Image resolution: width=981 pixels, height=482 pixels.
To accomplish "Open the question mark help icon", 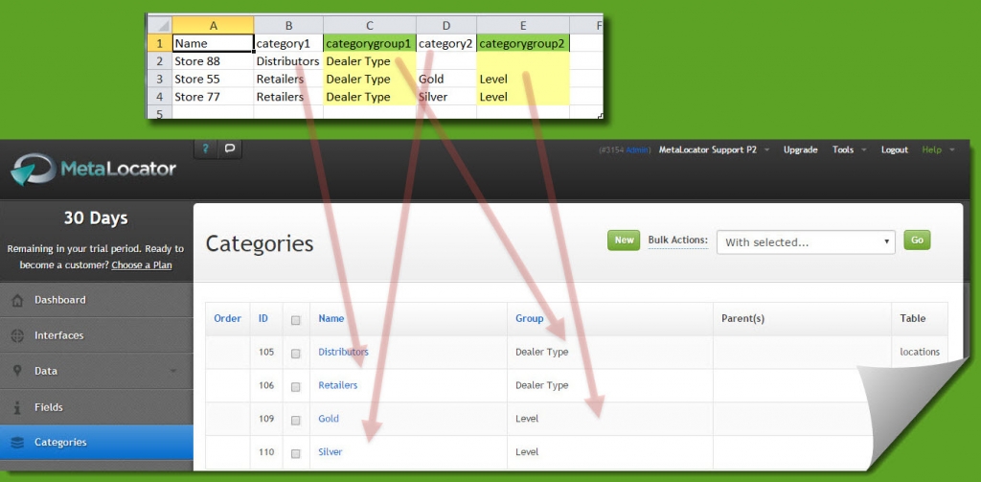I will [x=206, y=149].
